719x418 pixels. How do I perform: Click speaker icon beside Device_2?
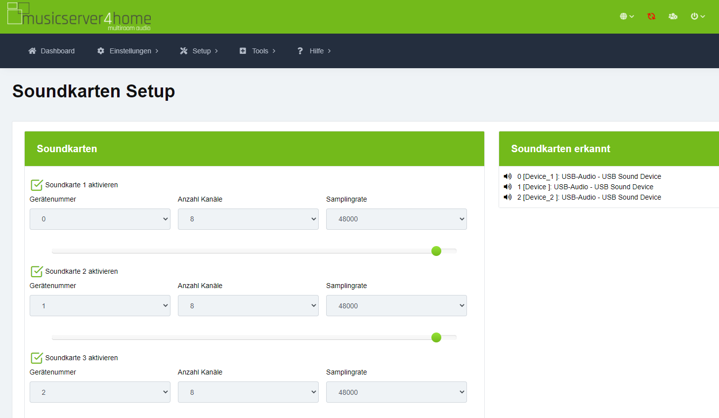click(508, 197)
